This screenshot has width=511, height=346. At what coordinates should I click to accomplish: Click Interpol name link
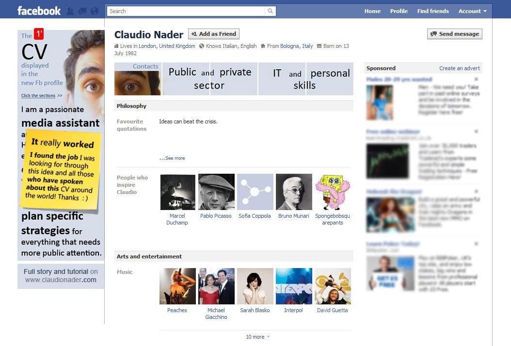(x=293, y=310)
